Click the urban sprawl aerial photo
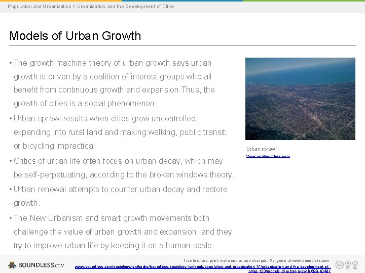This screenshot has width=365, height=273. [300, 99]
